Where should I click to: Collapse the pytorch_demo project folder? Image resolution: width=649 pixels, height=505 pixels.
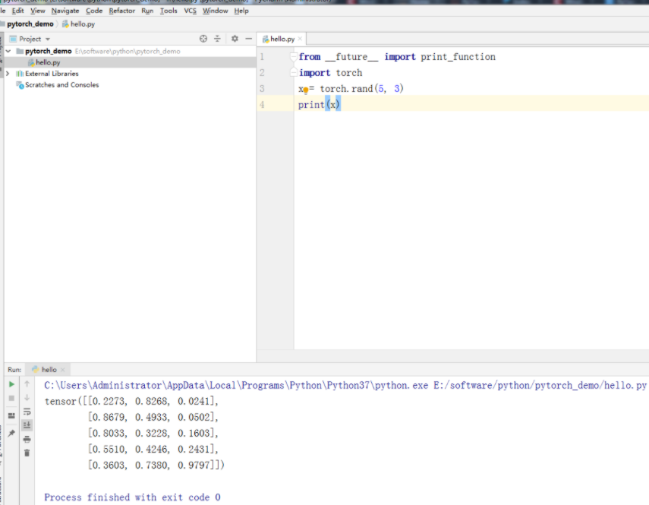8,51
